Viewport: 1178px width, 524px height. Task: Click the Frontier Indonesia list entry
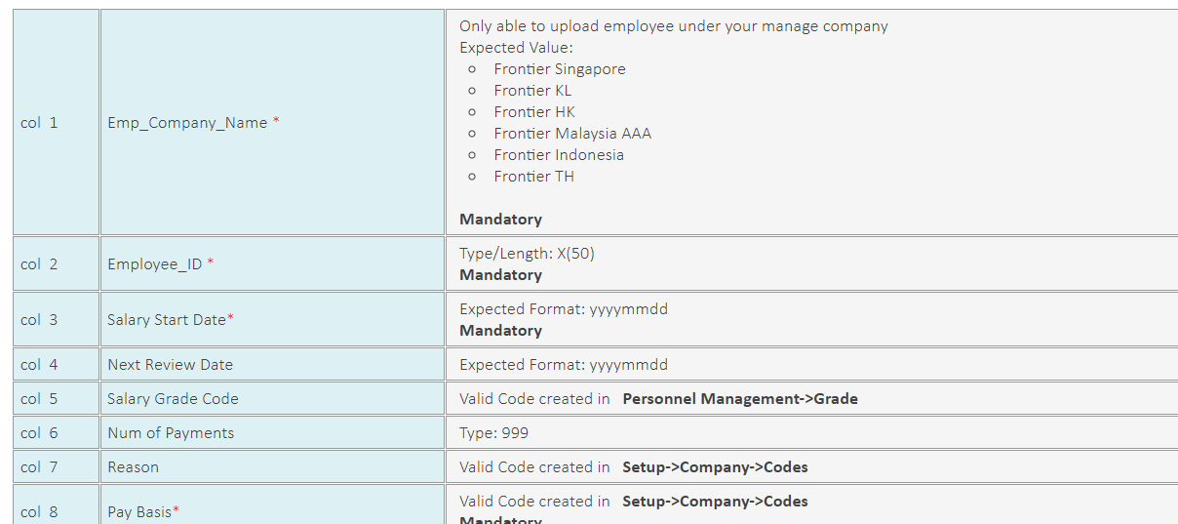pyautogui.click(x=559, y=155)
